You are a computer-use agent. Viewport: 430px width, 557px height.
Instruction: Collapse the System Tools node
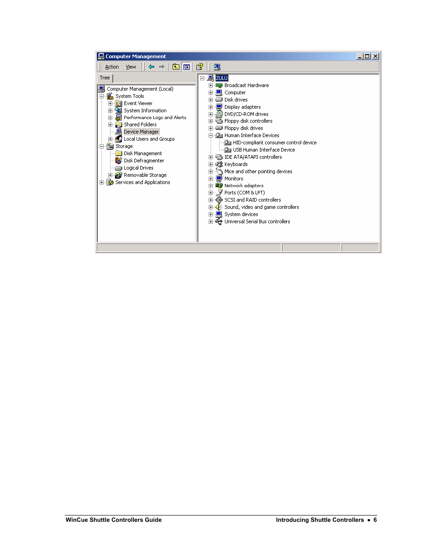101,96
